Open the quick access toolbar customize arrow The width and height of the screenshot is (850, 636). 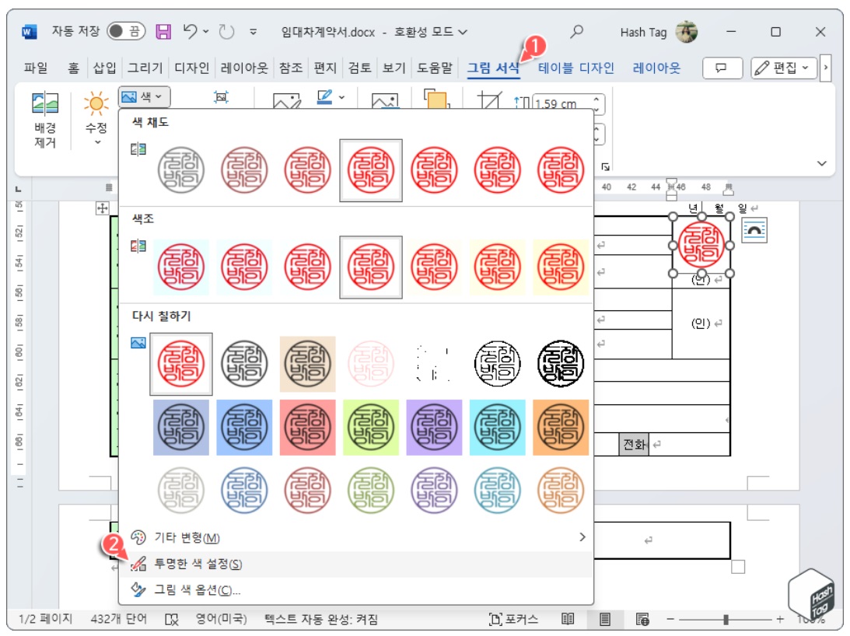tap(253, 31)
